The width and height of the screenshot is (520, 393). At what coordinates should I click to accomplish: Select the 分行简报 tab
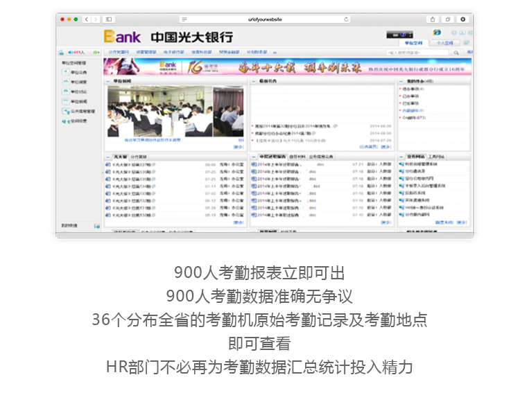(x=138, y=157)
